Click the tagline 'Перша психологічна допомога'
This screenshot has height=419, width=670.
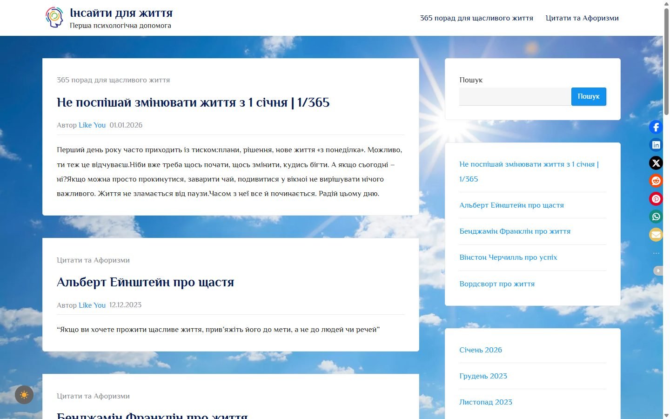point(121,26)
